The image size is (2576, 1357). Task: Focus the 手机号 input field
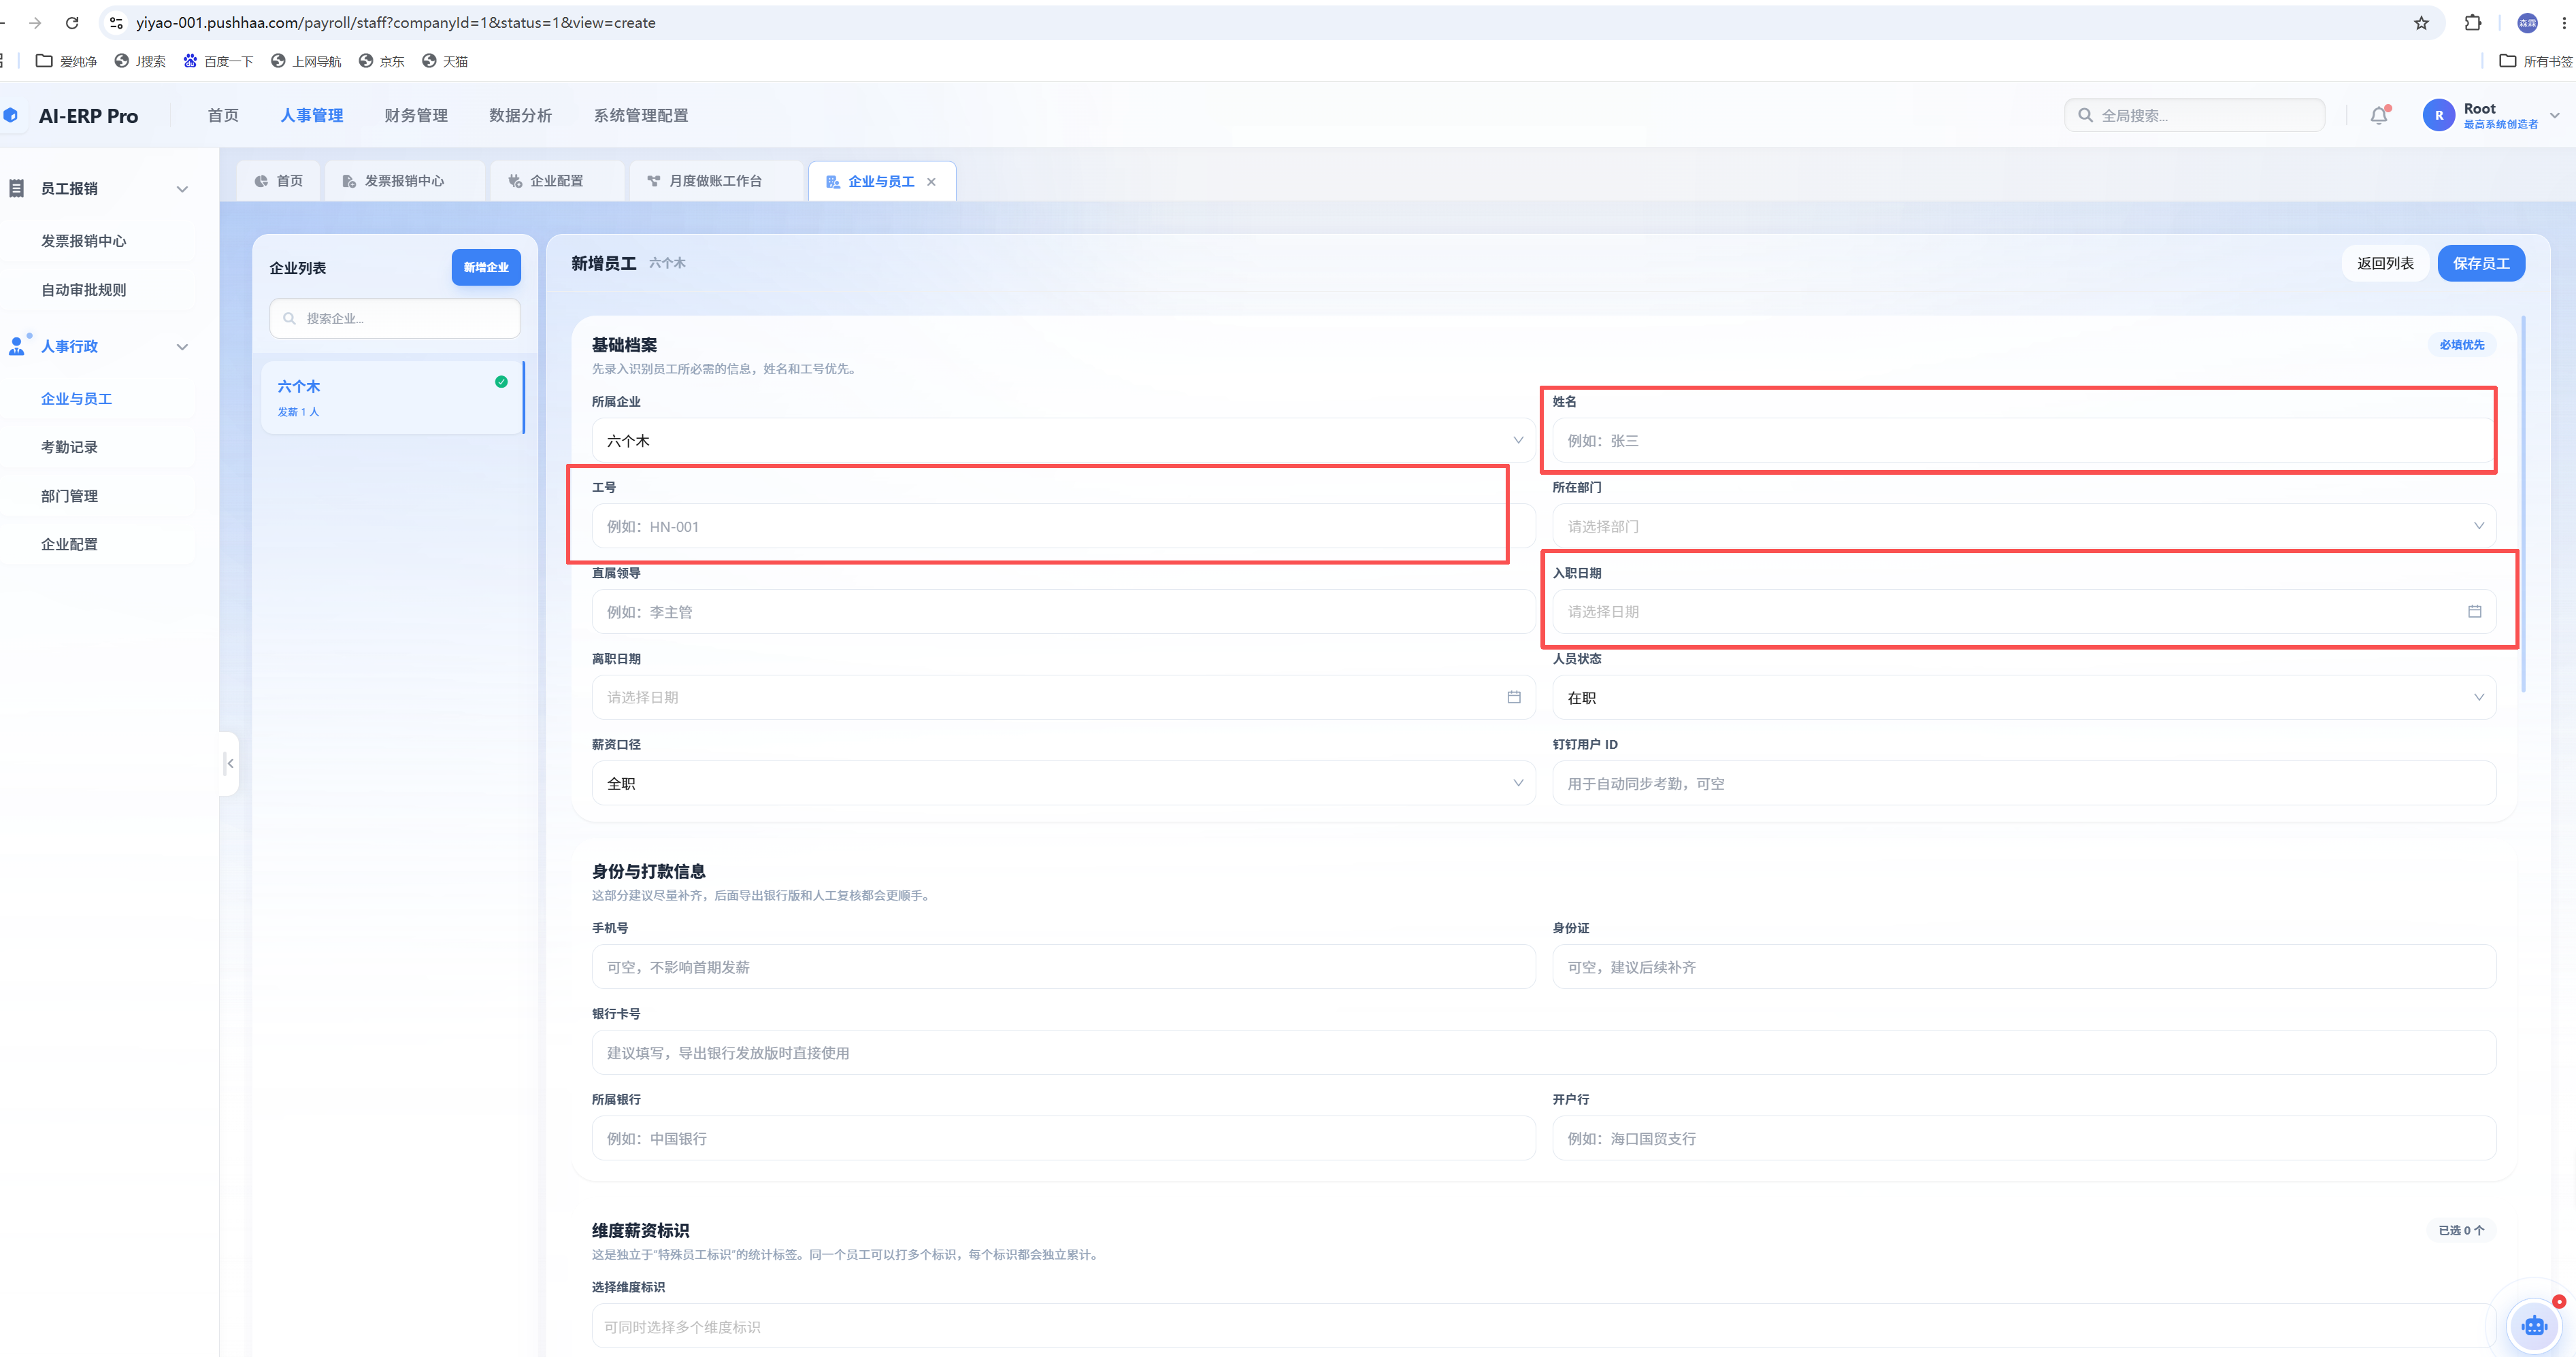click(1063, 967)
